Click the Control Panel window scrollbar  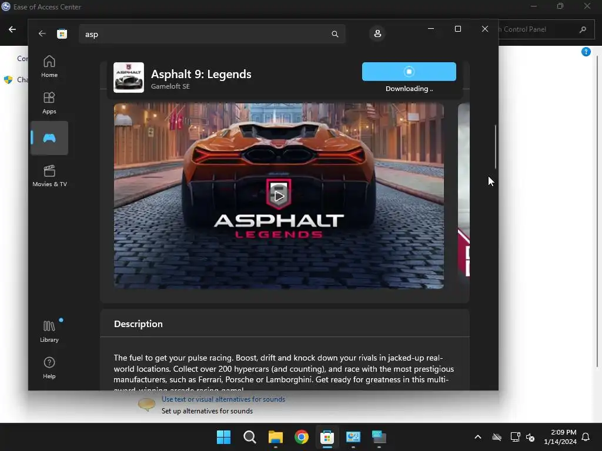point(597,211)
